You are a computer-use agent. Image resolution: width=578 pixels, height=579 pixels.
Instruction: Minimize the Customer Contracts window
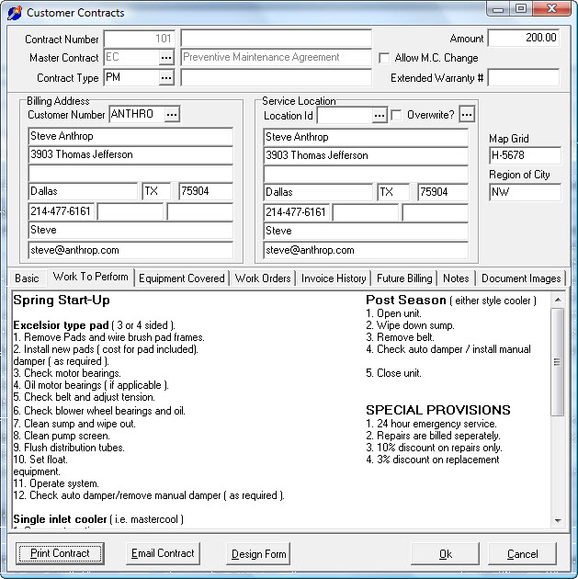click(498, 9)
